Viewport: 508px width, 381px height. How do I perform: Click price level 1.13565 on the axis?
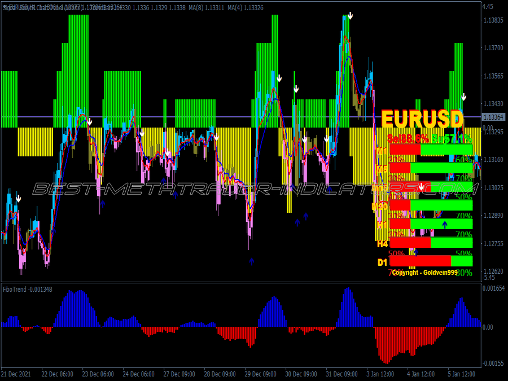point(493,76)
